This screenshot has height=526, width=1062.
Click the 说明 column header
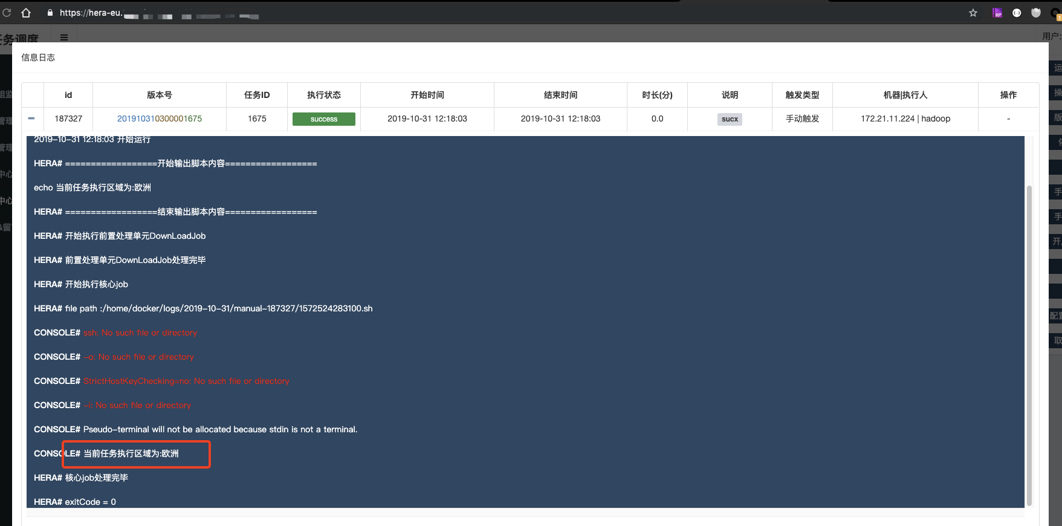(x=730, y=95)
